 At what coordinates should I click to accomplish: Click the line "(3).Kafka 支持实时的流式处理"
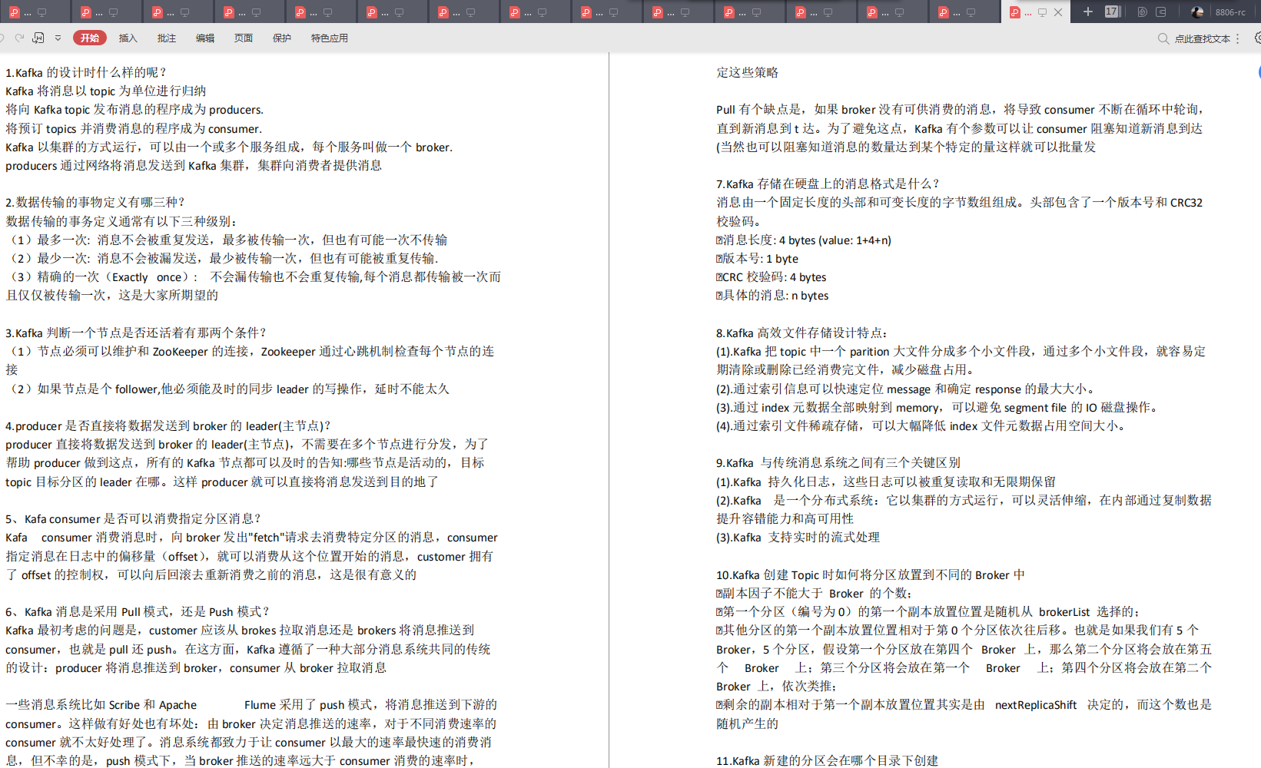coord(798,537)
